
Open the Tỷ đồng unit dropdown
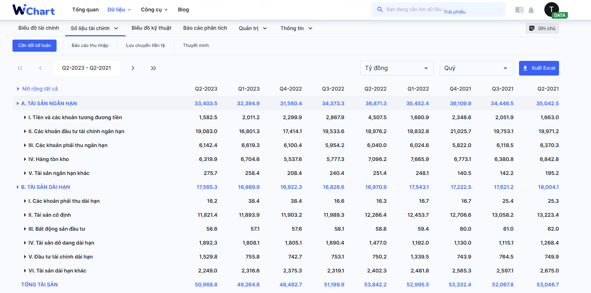(x=397, y=68)
